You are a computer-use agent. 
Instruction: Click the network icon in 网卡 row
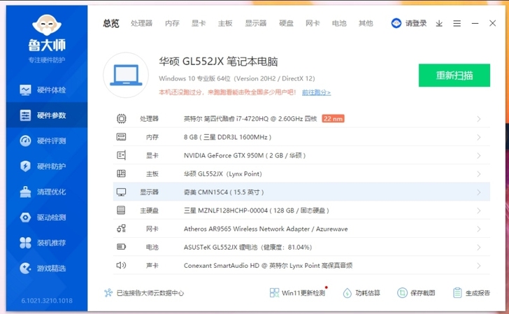[x=122, y=229]
